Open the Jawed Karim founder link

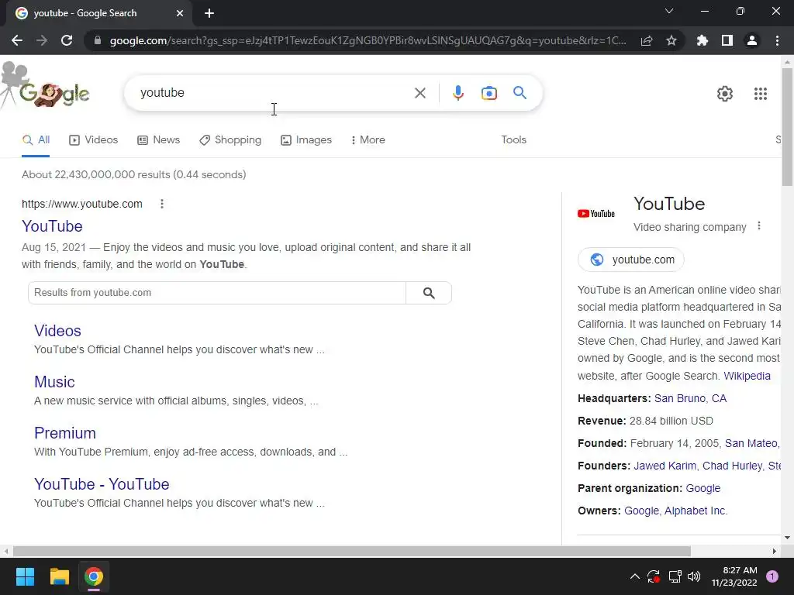pyautogui.click(x=665, y=466)
